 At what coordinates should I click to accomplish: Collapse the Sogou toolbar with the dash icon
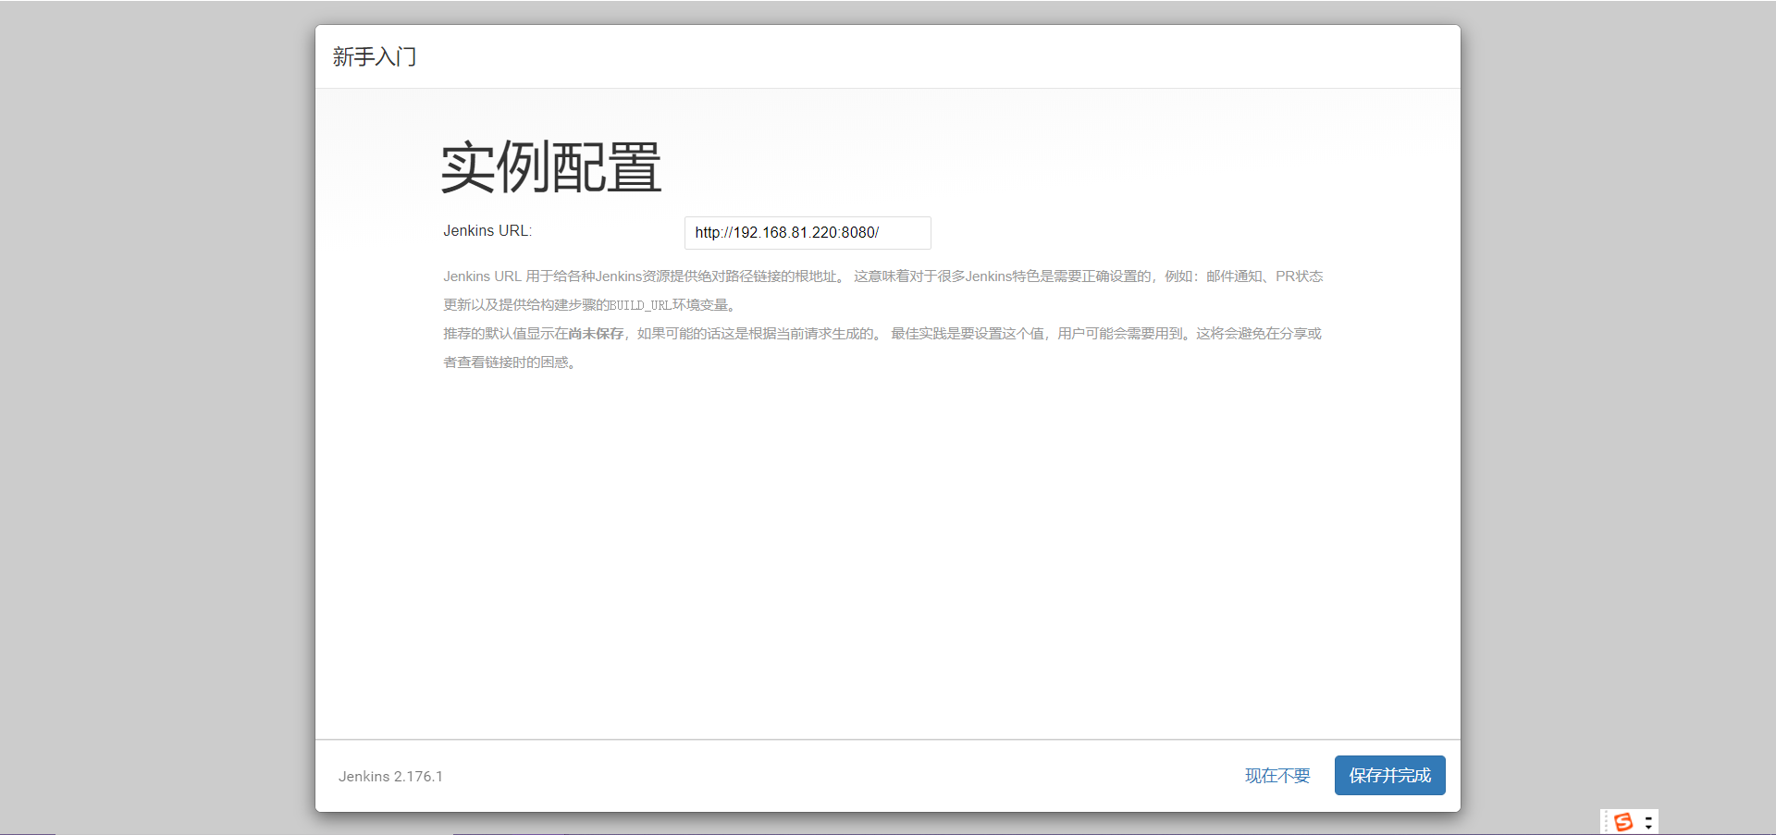[x=1649, y=818]
